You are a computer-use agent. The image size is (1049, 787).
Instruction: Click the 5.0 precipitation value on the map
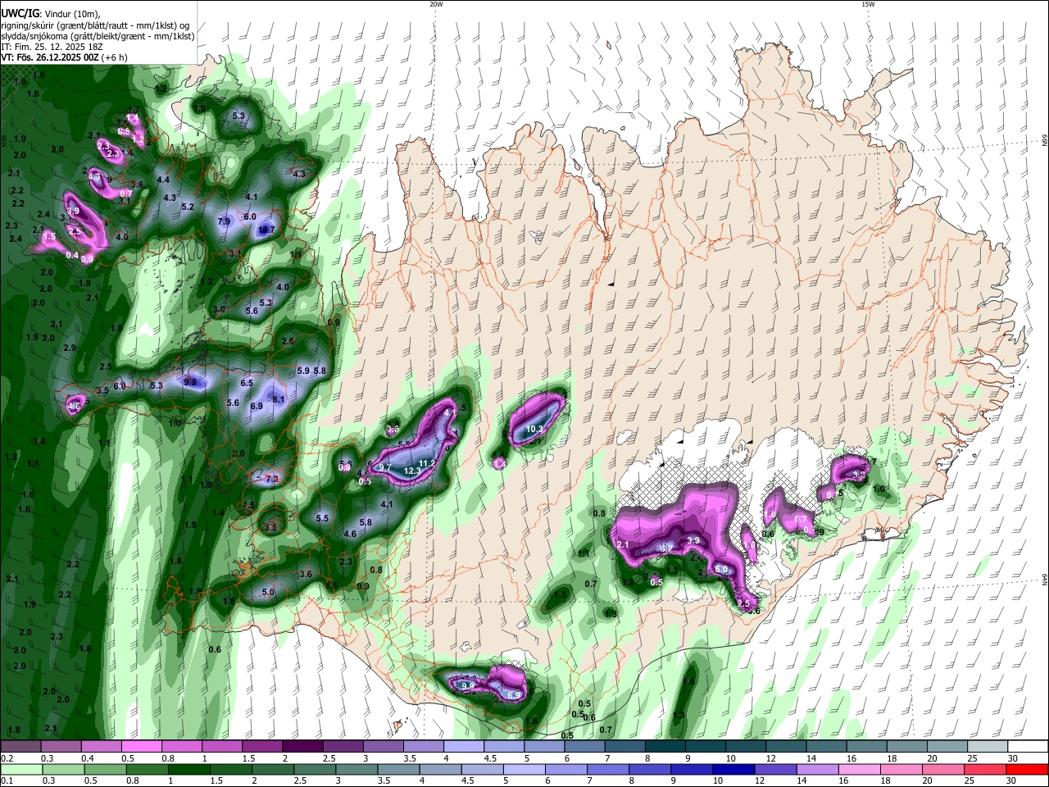268,592
